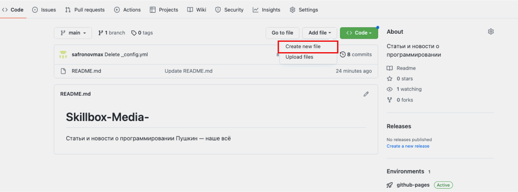The width and height of the screenshot is (518, 192).
Task: Click the Projects table icon
Action: click(x=153, y=10)
